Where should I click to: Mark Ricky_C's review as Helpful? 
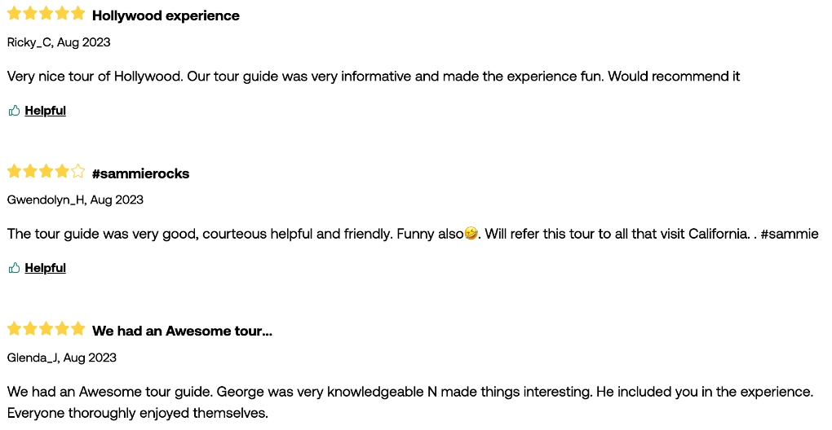[45, 111]
